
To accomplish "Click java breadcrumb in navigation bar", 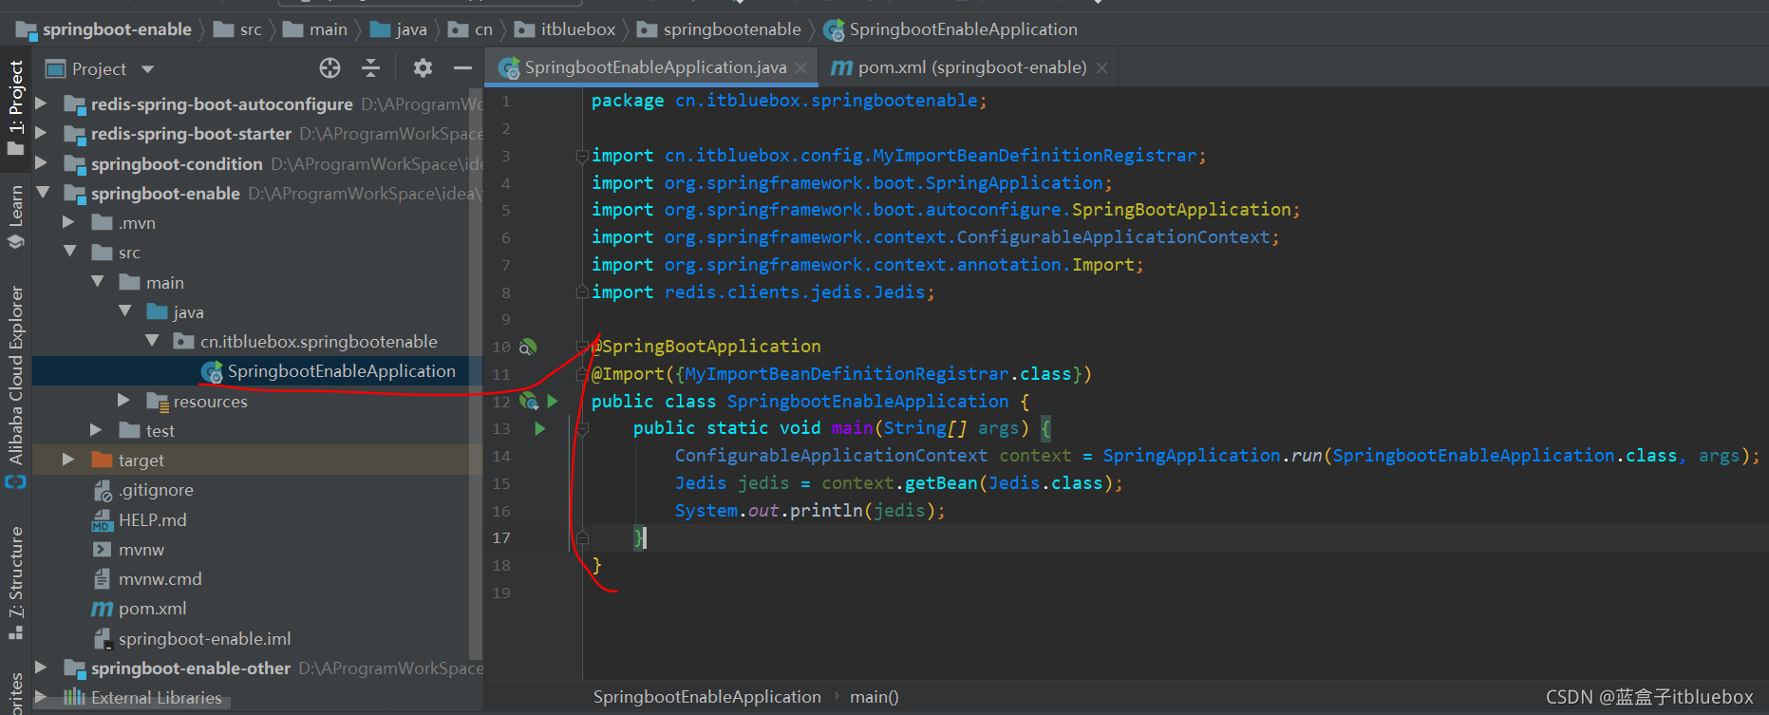I will [x=399, y=29].
